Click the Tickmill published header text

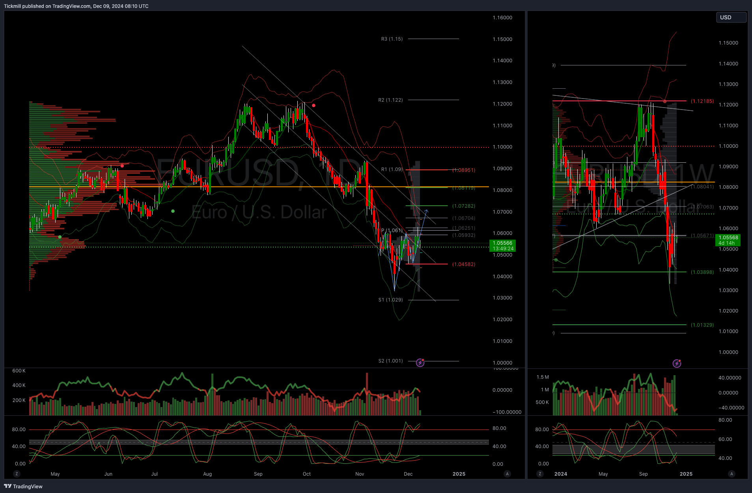76,6
